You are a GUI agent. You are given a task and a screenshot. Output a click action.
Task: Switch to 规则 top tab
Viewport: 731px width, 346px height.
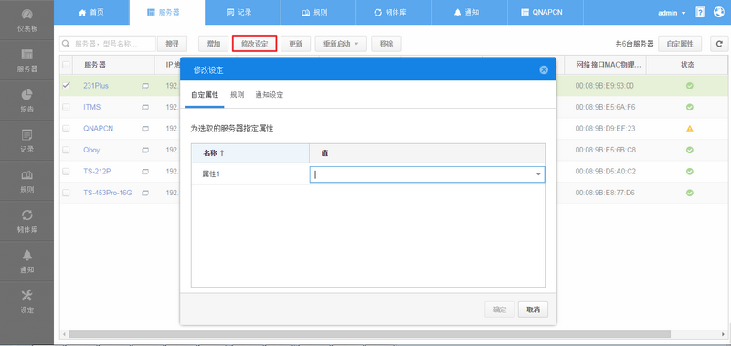(318, 13)
